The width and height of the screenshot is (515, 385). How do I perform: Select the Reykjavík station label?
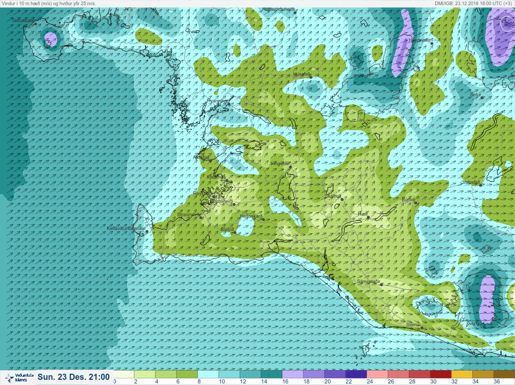coord(203,194)
